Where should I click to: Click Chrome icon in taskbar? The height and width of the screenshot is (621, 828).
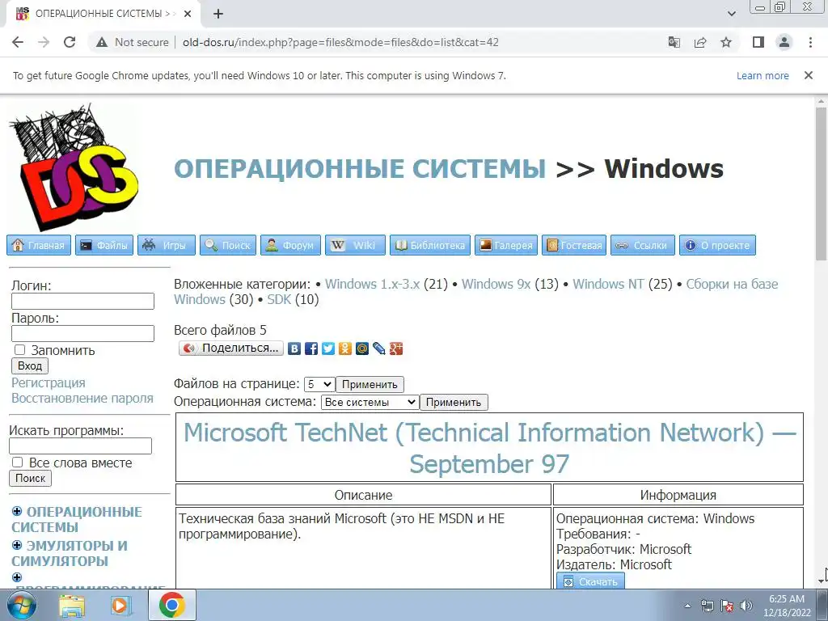point(171,605)
